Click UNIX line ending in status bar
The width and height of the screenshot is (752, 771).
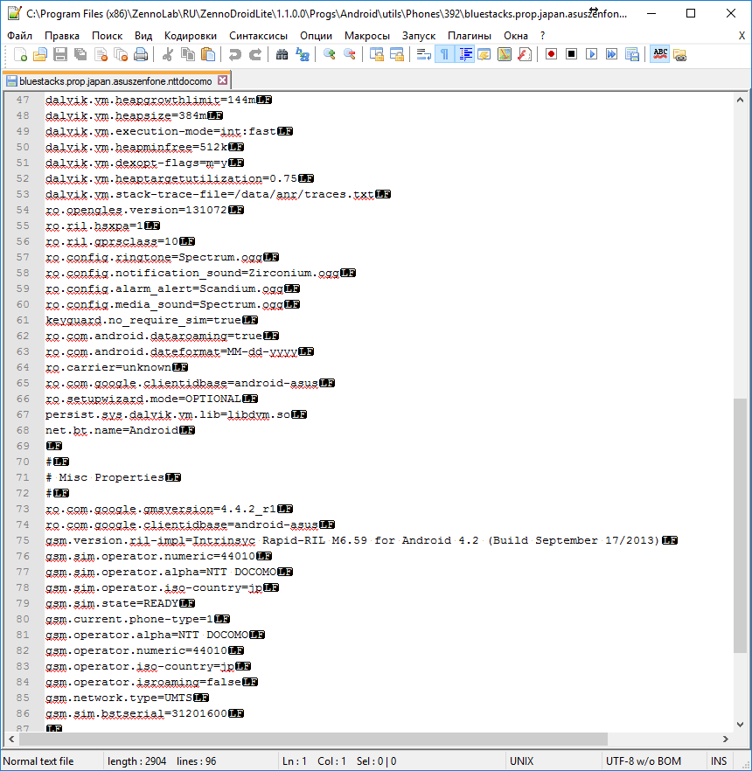pos(521,761)
